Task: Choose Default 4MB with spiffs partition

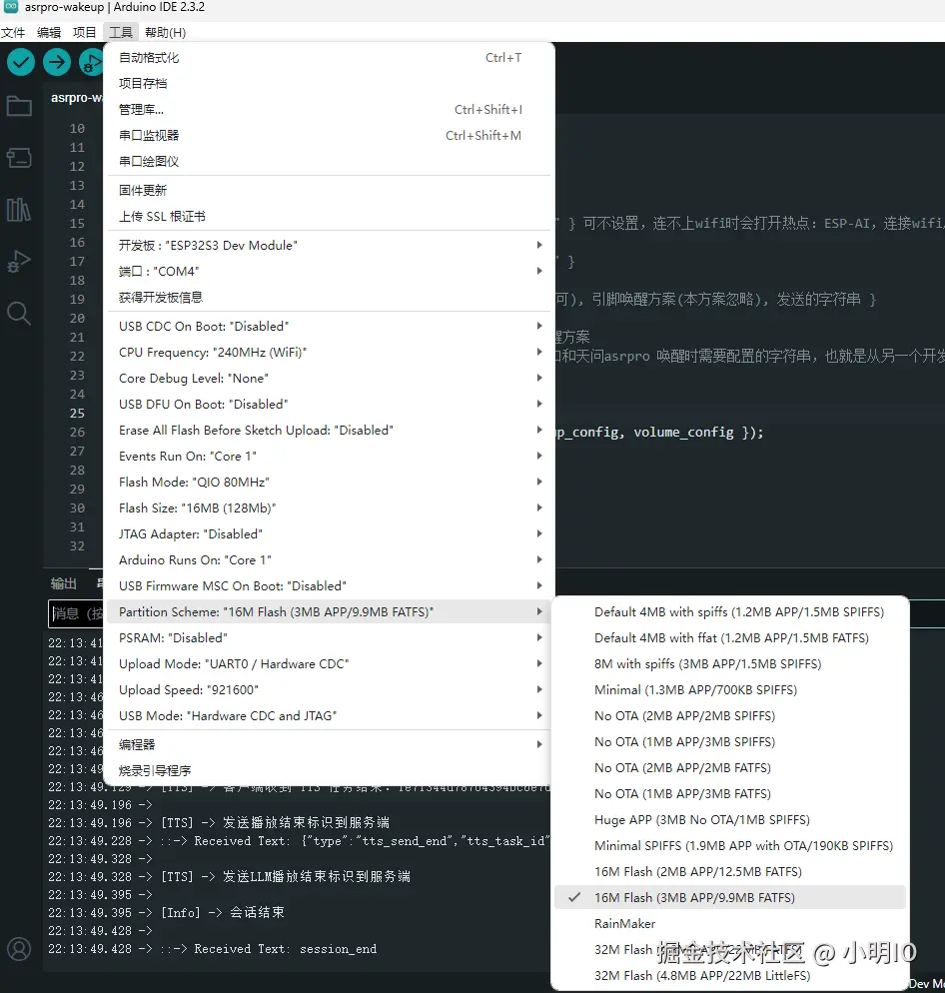Action: [729, 611]
